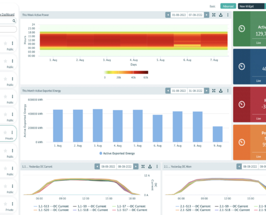Click the 3. Aug bar in exported energy chart
Image resolution: width=266 pixels, height=215 pixels.
[98, 125]
